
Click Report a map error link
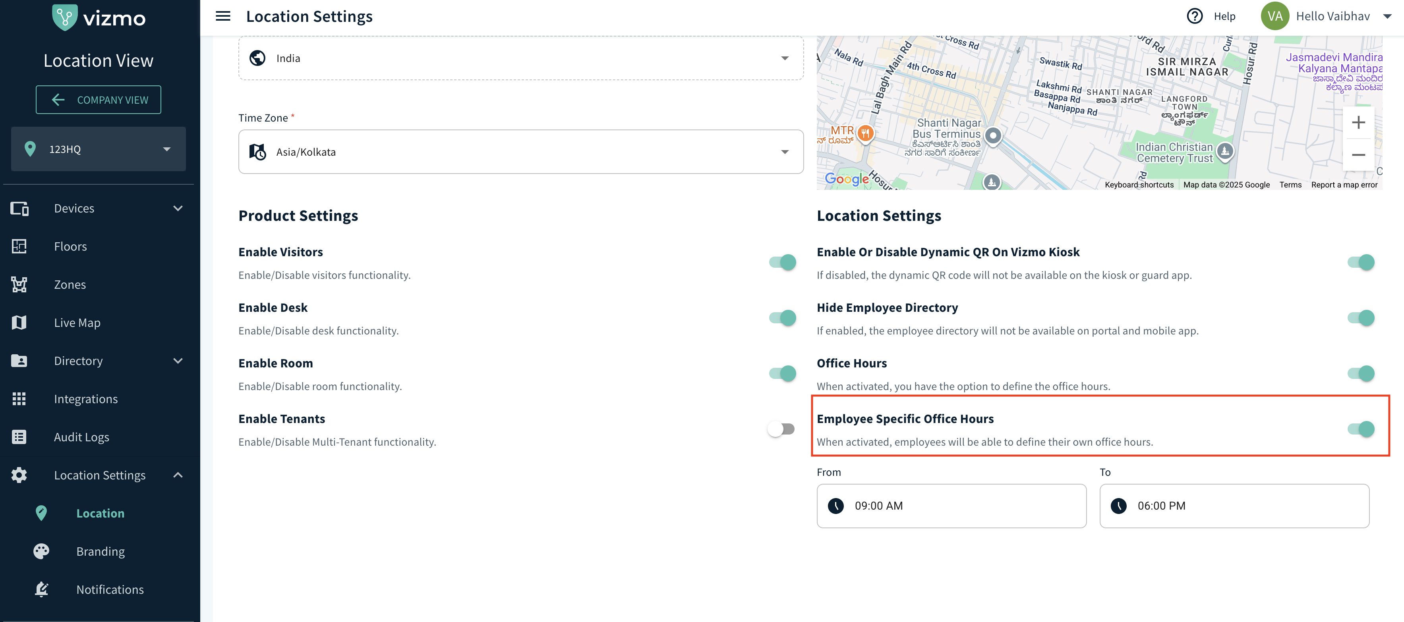pos(1344,185)
